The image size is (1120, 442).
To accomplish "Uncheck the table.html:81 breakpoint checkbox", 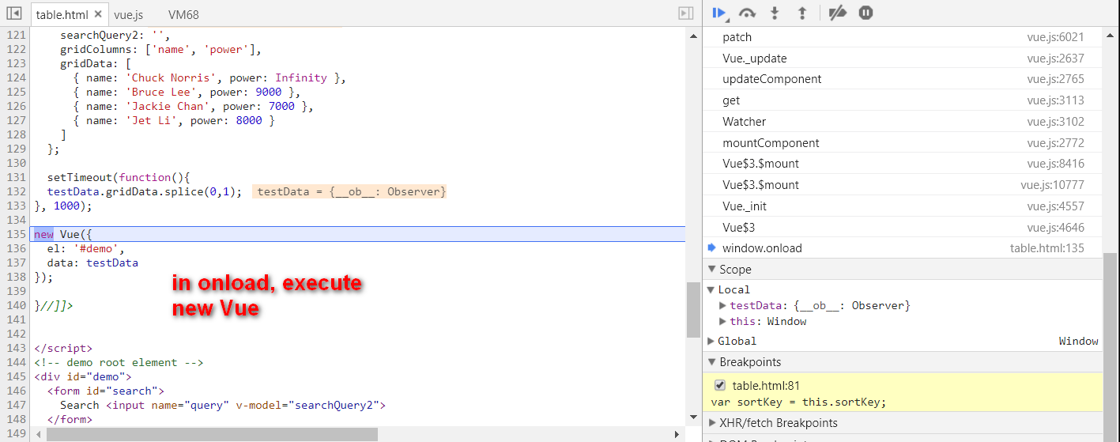I will click(720, 386).
